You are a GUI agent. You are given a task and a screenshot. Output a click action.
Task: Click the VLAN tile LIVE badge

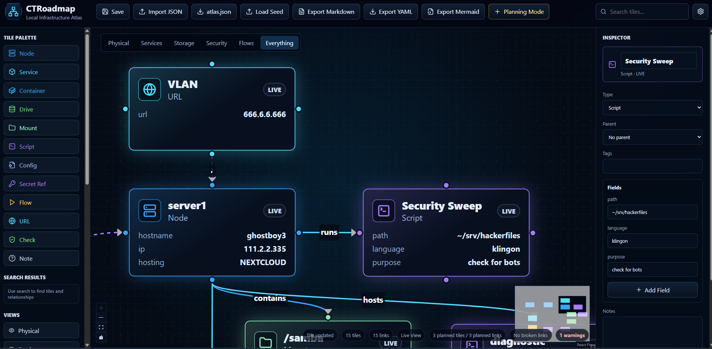pyautogui.click(x=275, y=90)
